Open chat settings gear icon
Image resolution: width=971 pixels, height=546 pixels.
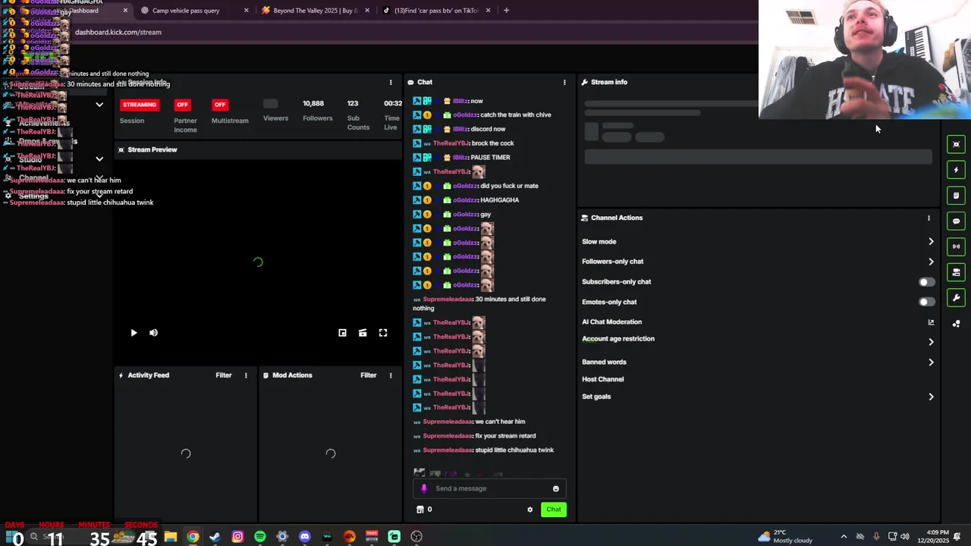(x=529, y=510)
